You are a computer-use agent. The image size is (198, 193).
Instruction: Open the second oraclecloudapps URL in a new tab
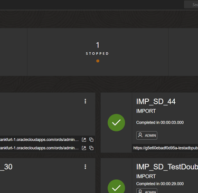(x=84, y=148)
